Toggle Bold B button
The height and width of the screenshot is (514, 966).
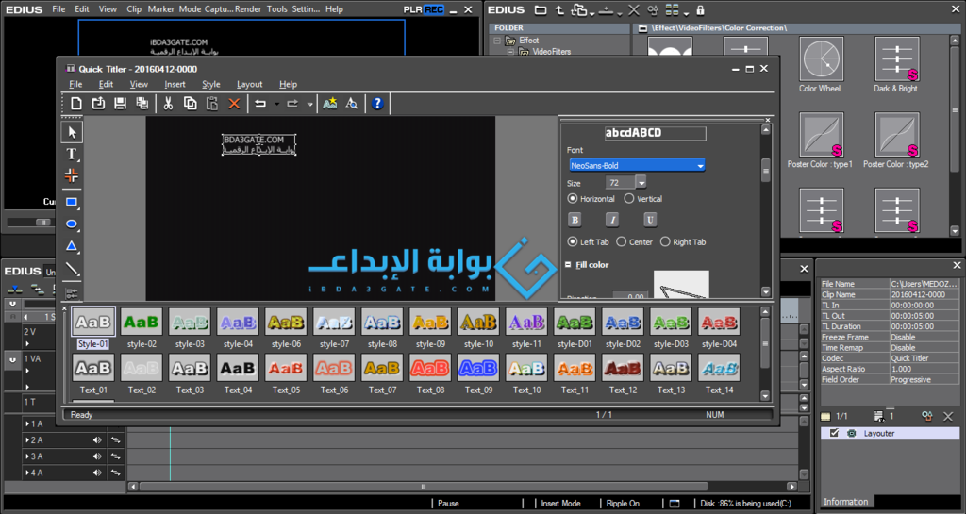tap(575, 220)
